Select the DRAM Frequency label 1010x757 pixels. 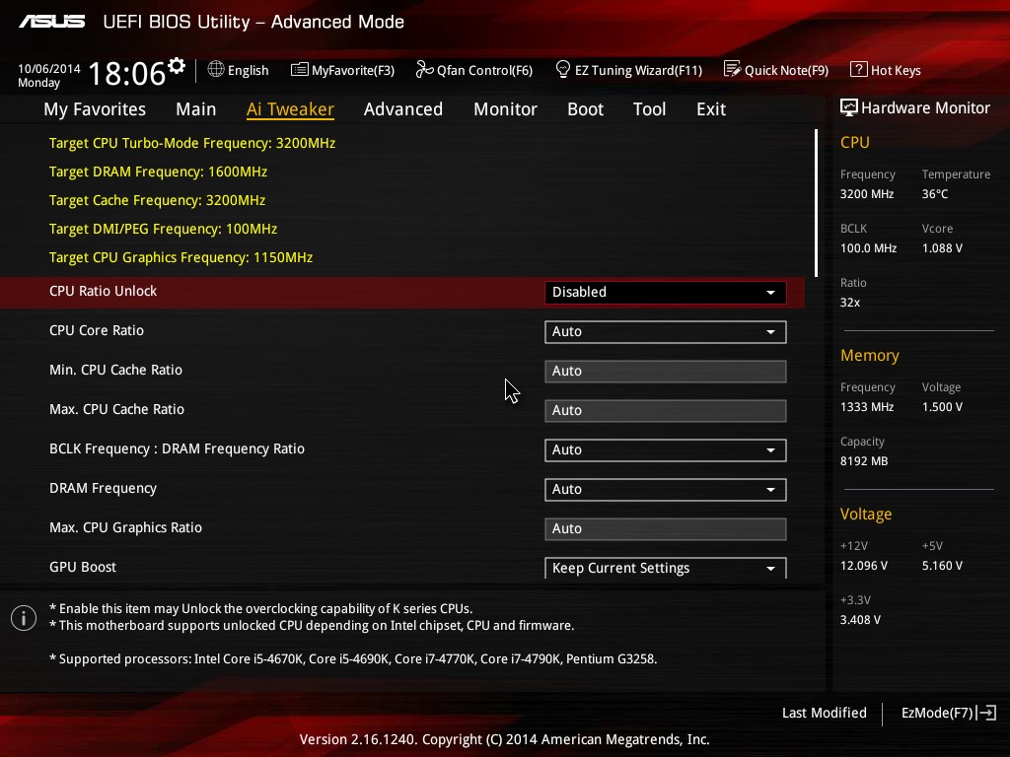103,488
